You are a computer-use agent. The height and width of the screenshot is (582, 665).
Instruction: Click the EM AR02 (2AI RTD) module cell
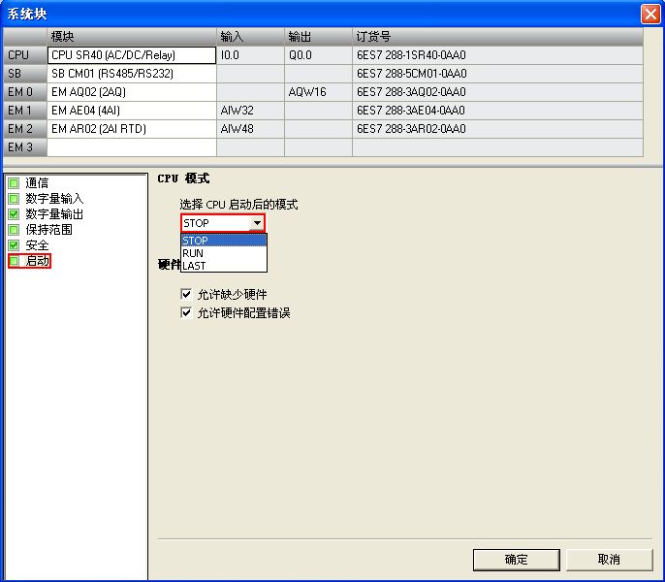point(132,129)
